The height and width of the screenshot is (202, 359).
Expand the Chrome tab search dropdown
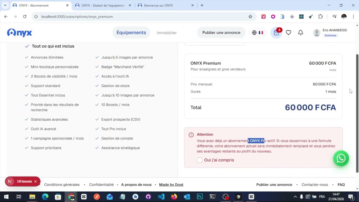(5, 5)
